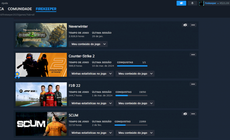
Task: Open the notifications bell
Action: click(192, 3)
